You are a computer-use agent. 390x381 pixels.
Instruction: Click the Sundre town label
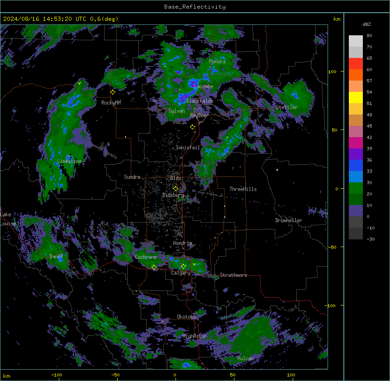132,177
